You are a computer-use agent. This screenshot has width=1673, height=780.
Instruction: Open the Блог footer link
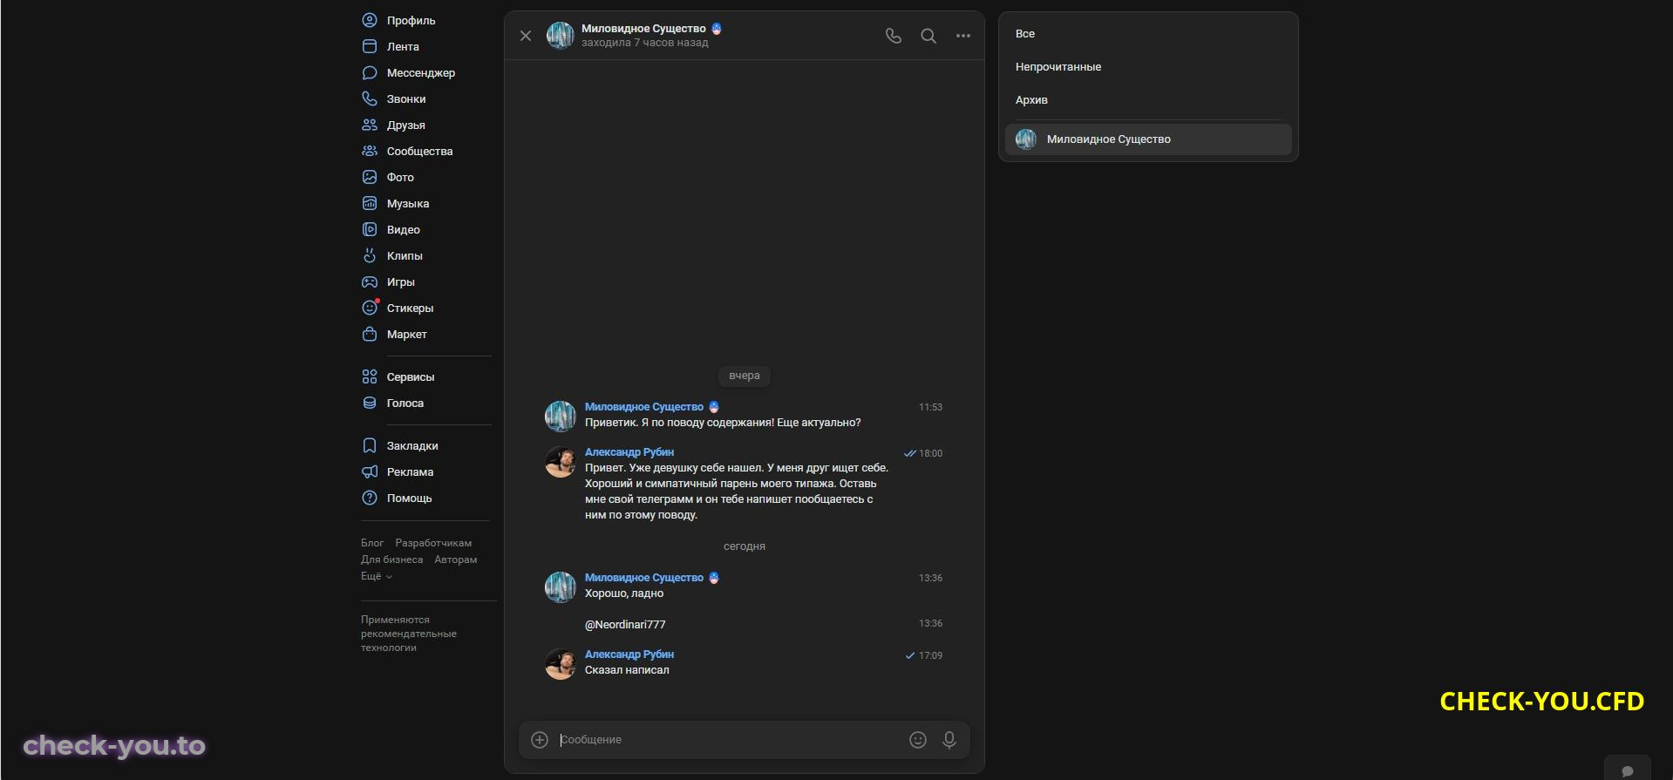(x=372, y=543)
